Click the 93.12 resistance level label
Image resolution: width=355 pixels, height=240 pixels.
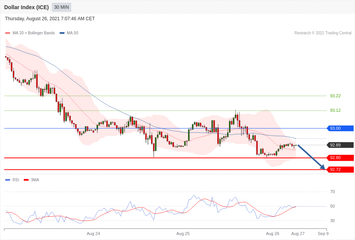(335, 110)
